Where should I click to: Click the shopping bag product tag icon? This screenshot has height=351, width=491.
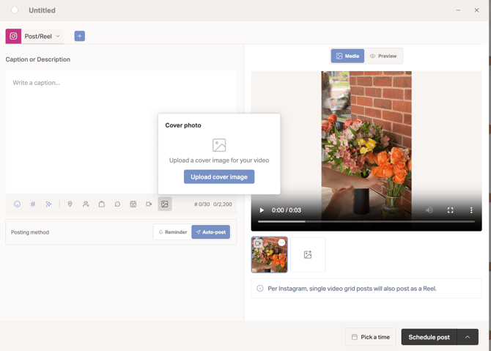[102, 204]
